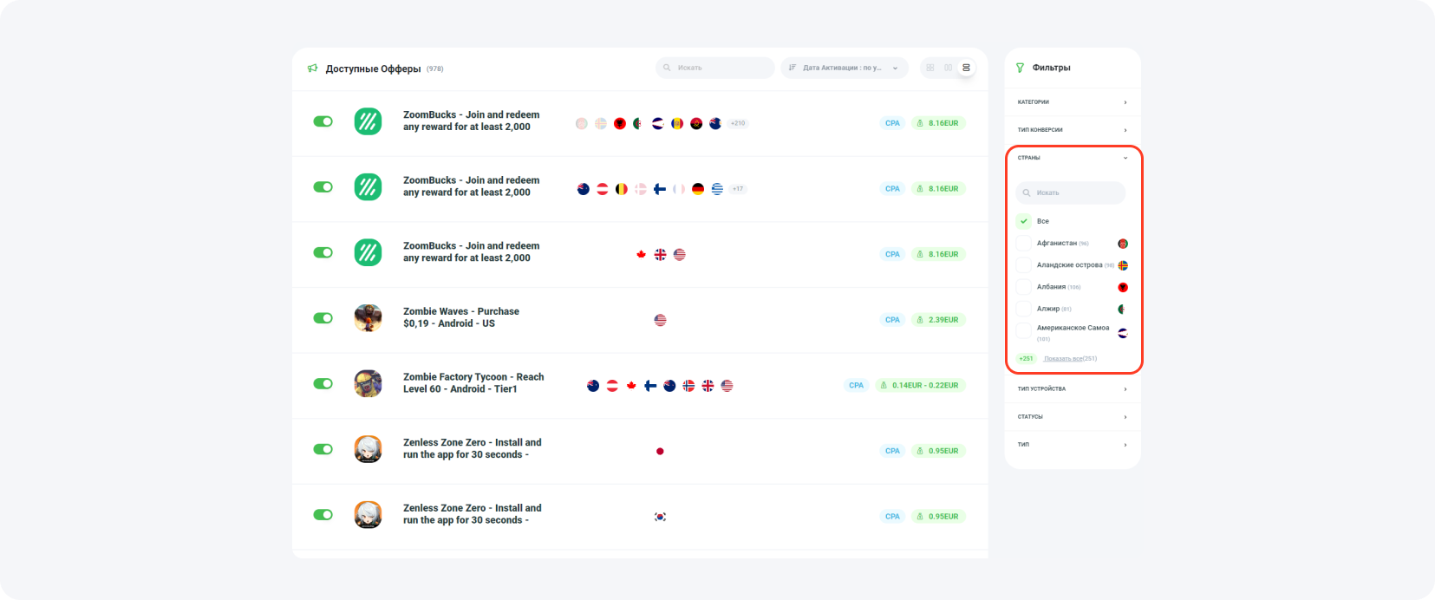Open the Дата Активации sort dropdown
Image resolution: width=1435 pixels, height=600 pixels.
coord(844,68)
